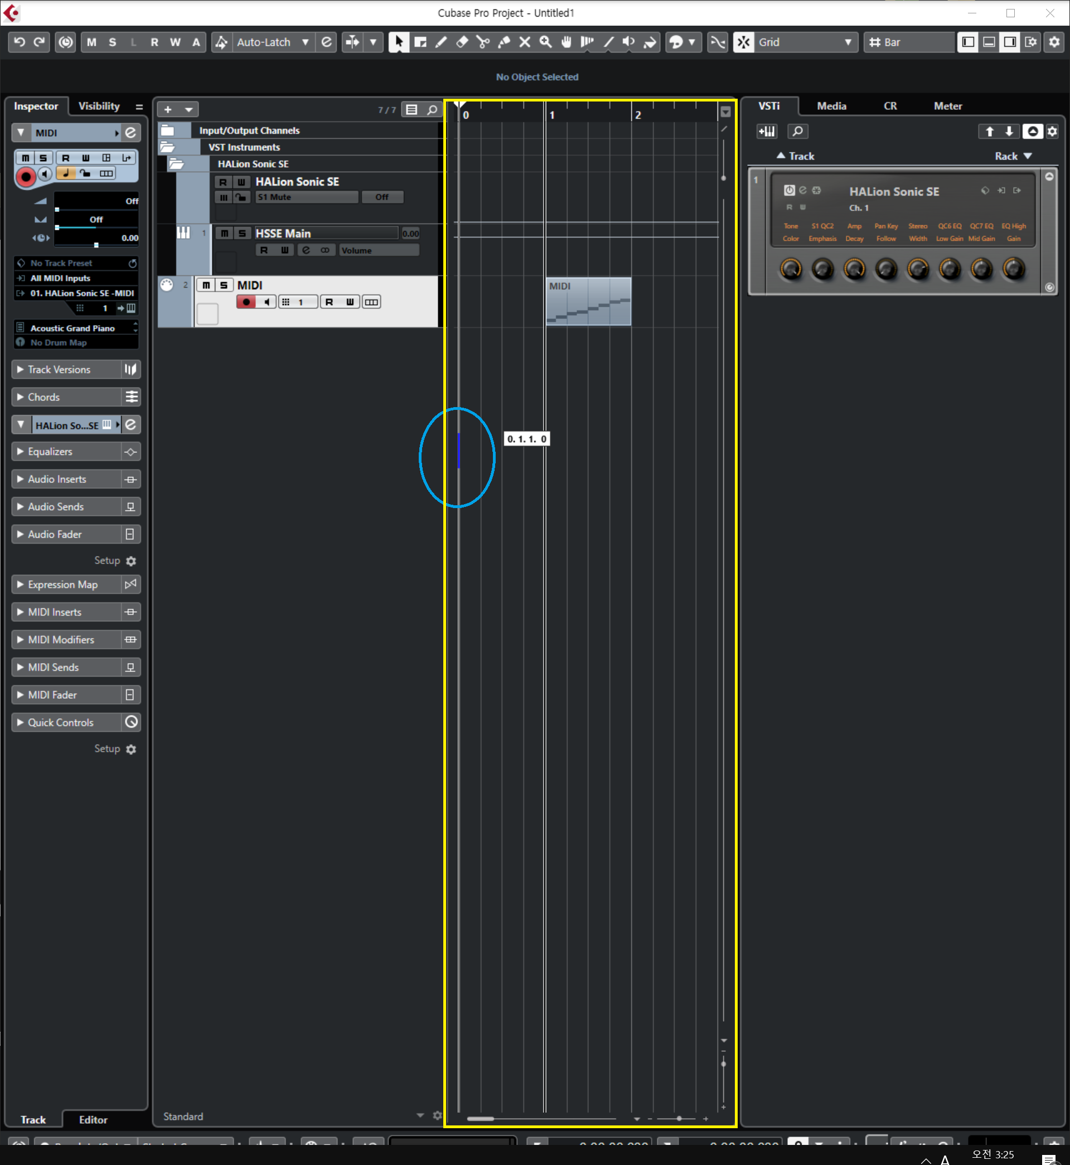Click the Add Track plus button
Viewport: 1070px width, 1165px height.
click(168, 109)
